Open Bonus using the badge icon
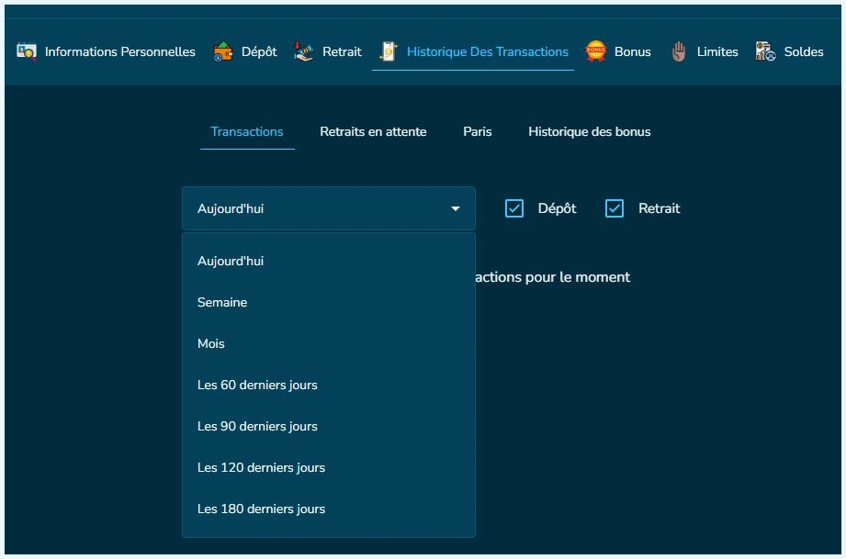Viewport: 846px width, 559px height. [x=595, y=51]
